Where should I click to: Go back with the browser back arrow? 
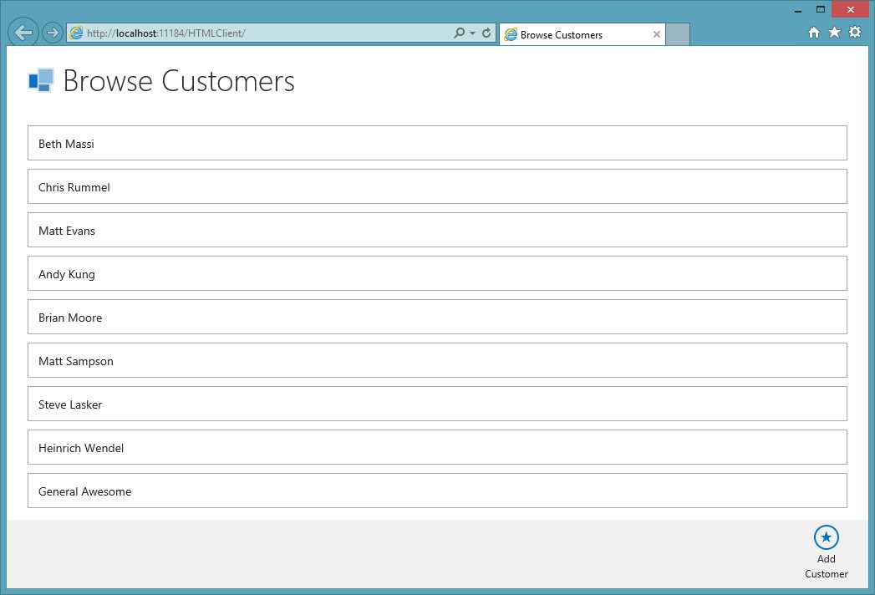(23, 33)
